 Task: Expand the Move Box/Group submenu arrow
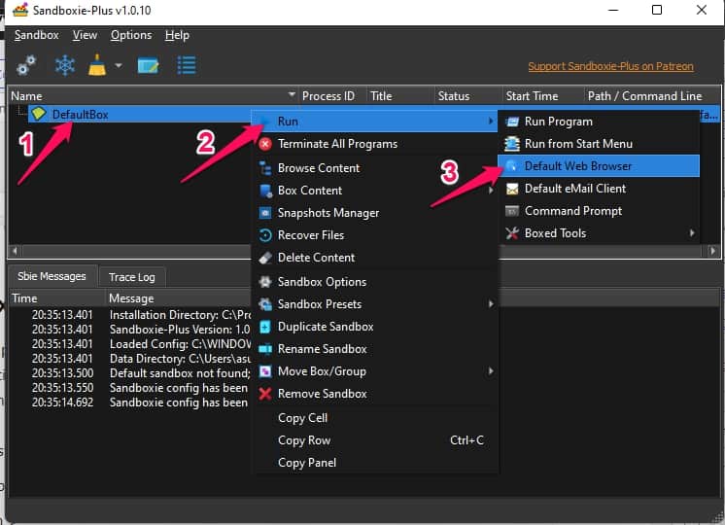pyautogui.click(x=490, y=371)
